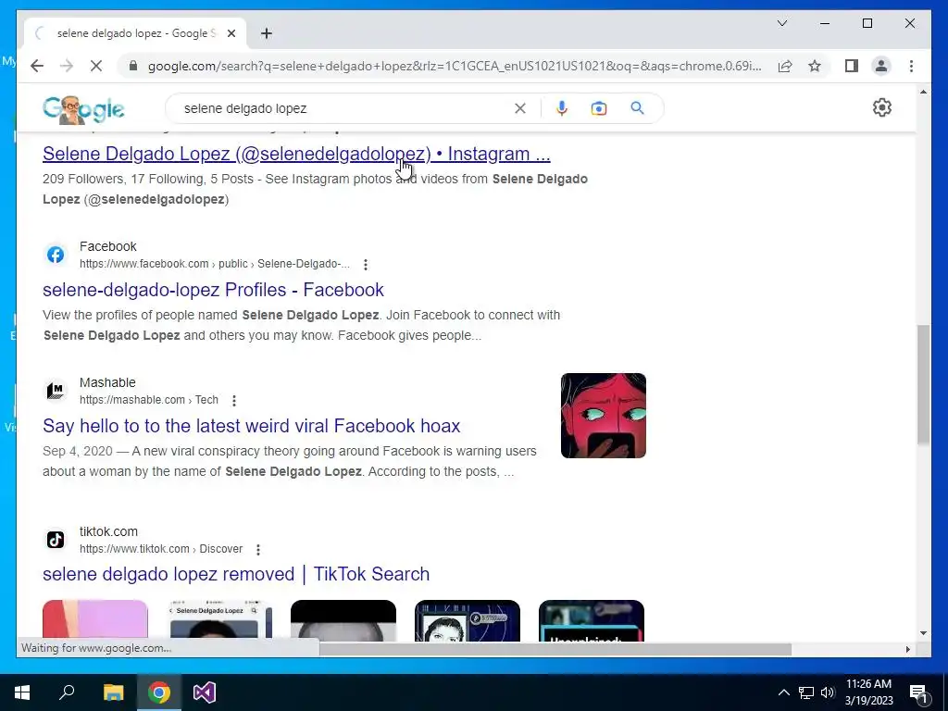Click the tiktok.com favicon
This screenshot has width=948, height=711.
click(x=55, y=540)
